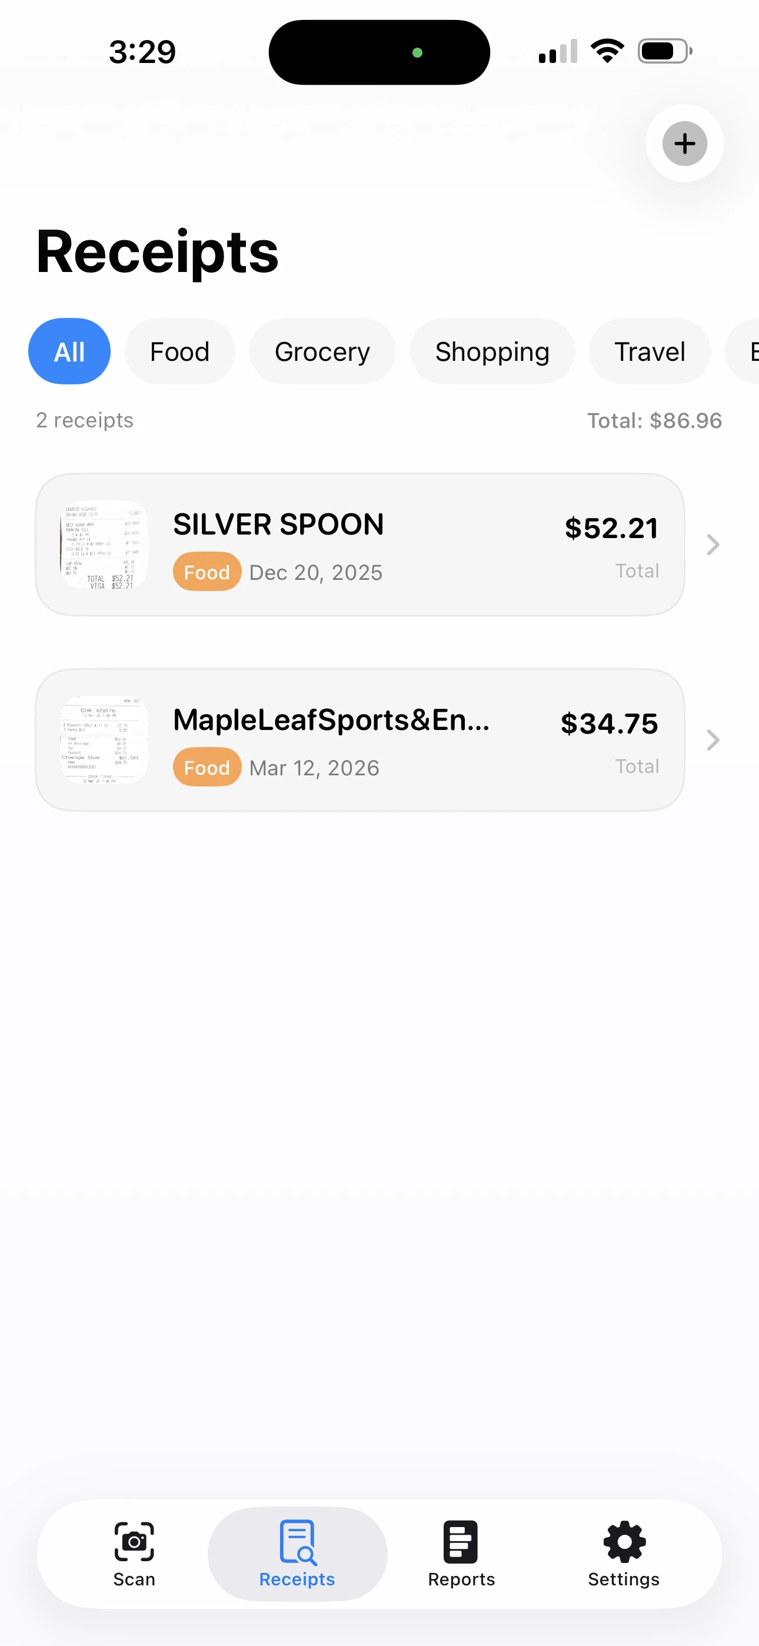Tap the MapleLeafSports receipt thumbnail image
Viewport: 759px width, 1646px height.
click(104, 740)
